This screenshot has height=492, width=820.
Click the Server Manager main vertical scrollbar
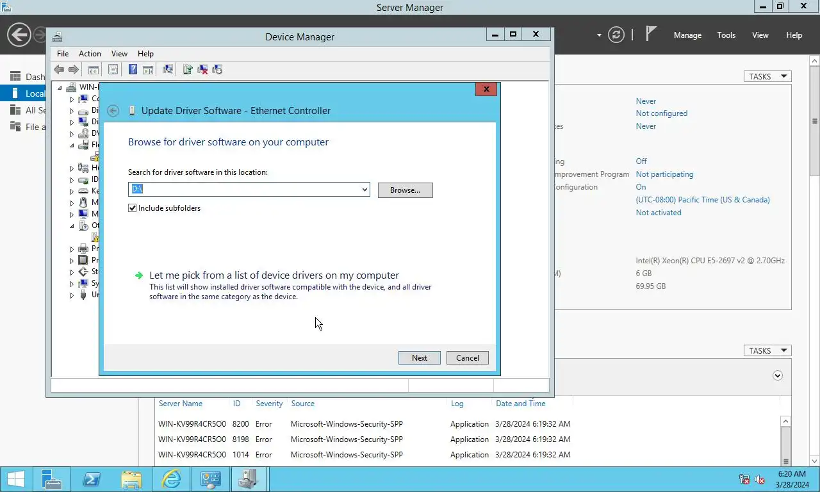pos(815,122)
